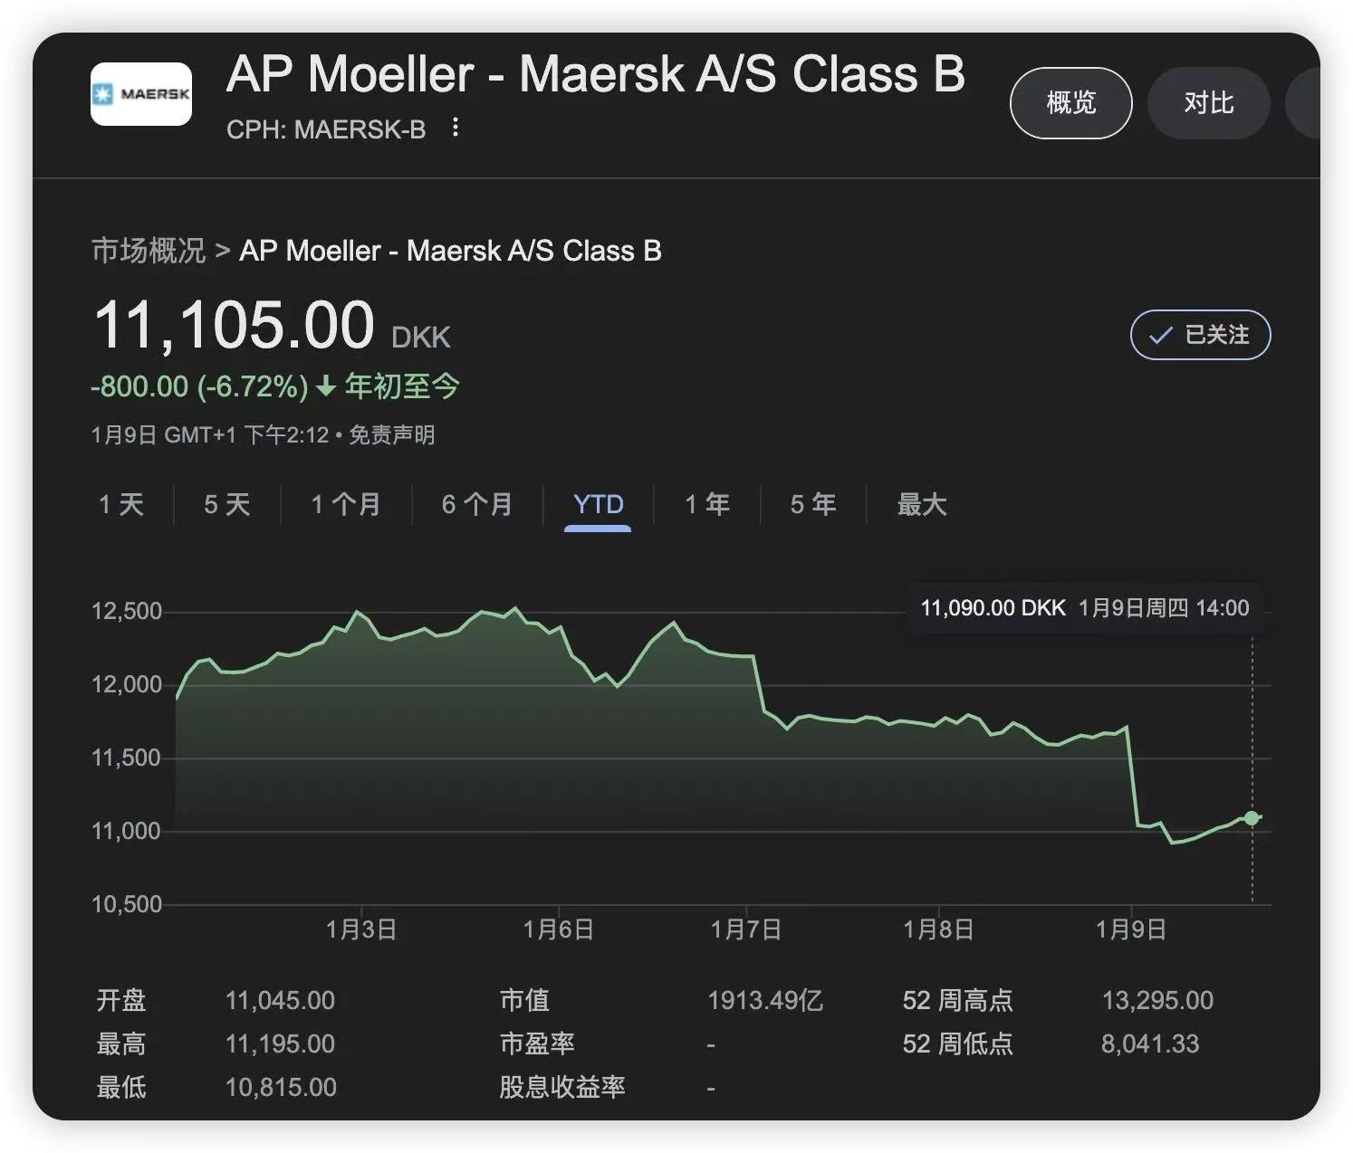Click the Maersk logo thumbnail
The image size is (1353, 1153).
click(x=141, y=94)
